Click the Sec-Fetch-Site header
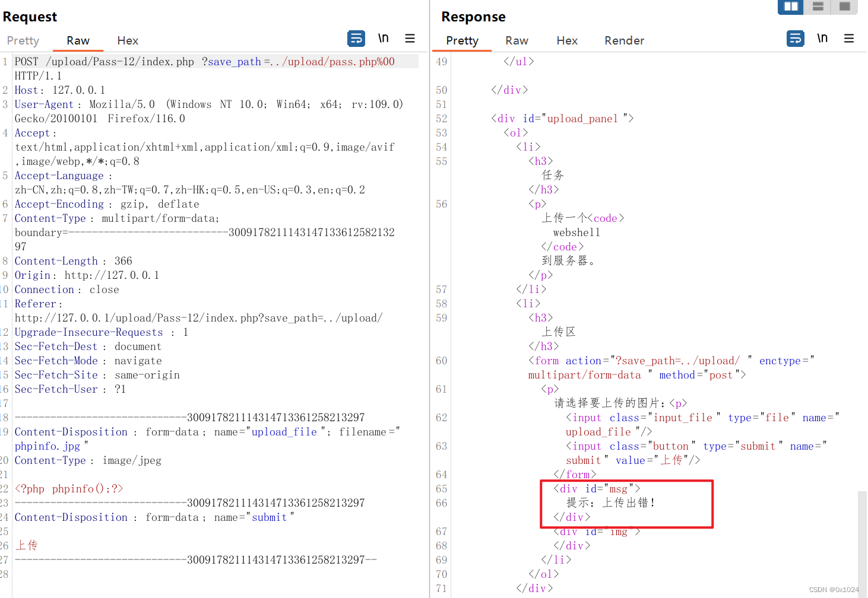 (x=97, y=375)
